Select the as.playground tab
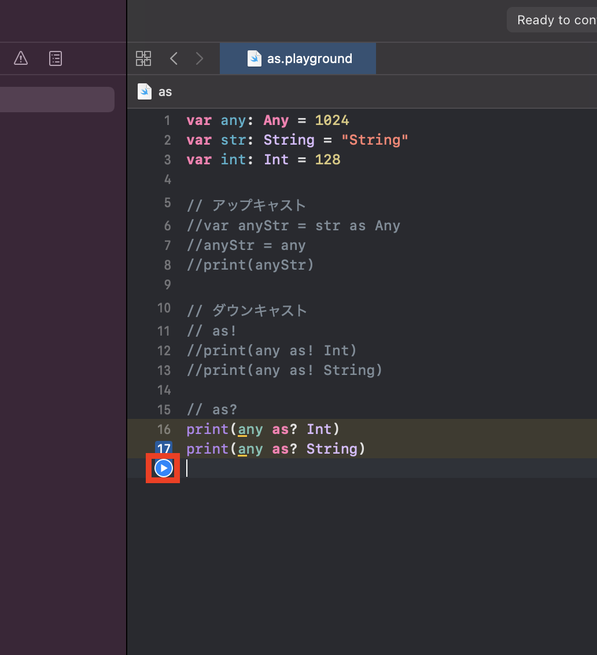This screenshot has width=597, height=655. point(298,58)
